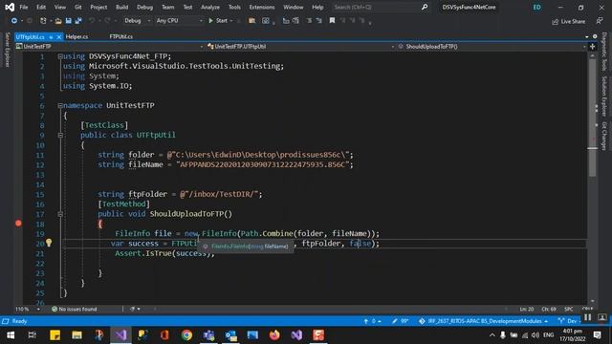This screenshot has height=344, width=612.
Task: Switch to the FTPUtil.cs tab
Action: point(121,36)
